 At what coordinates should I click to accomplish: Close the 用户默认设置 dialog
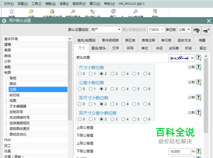pyautogui.click(x=209, y=21)
